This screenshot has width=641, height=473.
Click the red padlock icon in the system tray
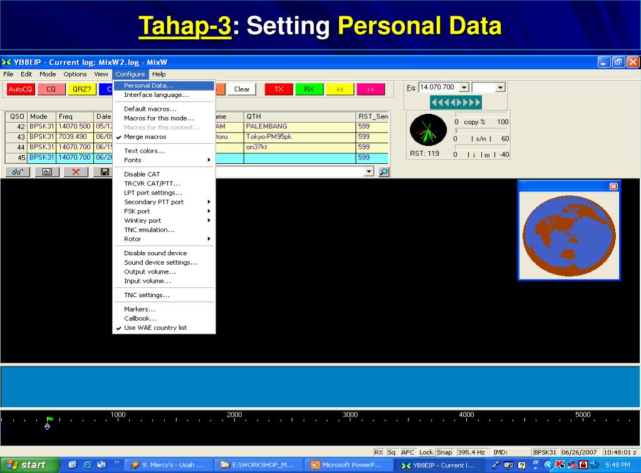(x=583, y=465)
